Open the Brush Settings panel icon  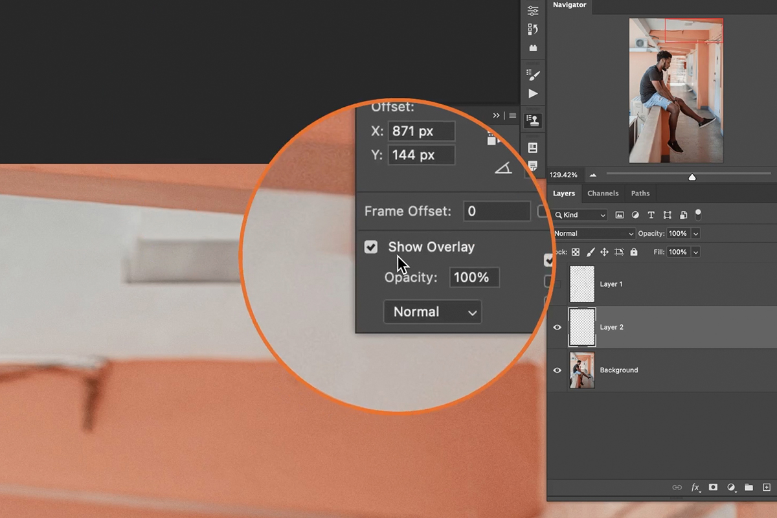click(x=533, y=74)
